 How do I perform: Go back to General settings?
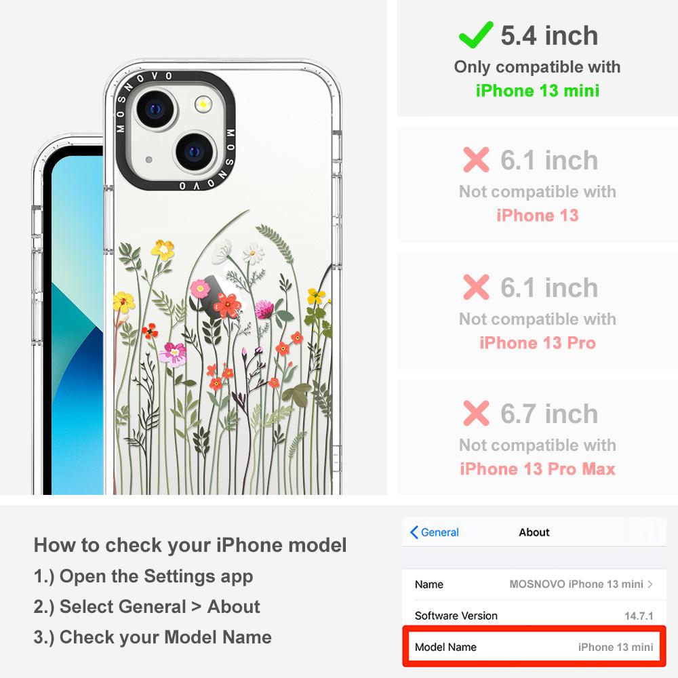pos(435,532)
